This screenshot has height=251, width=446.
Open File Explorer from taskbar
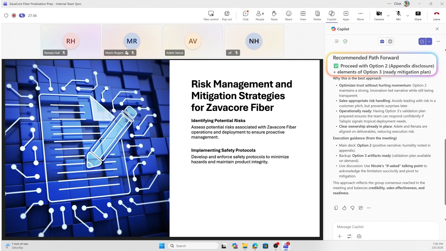pos(245,246)
